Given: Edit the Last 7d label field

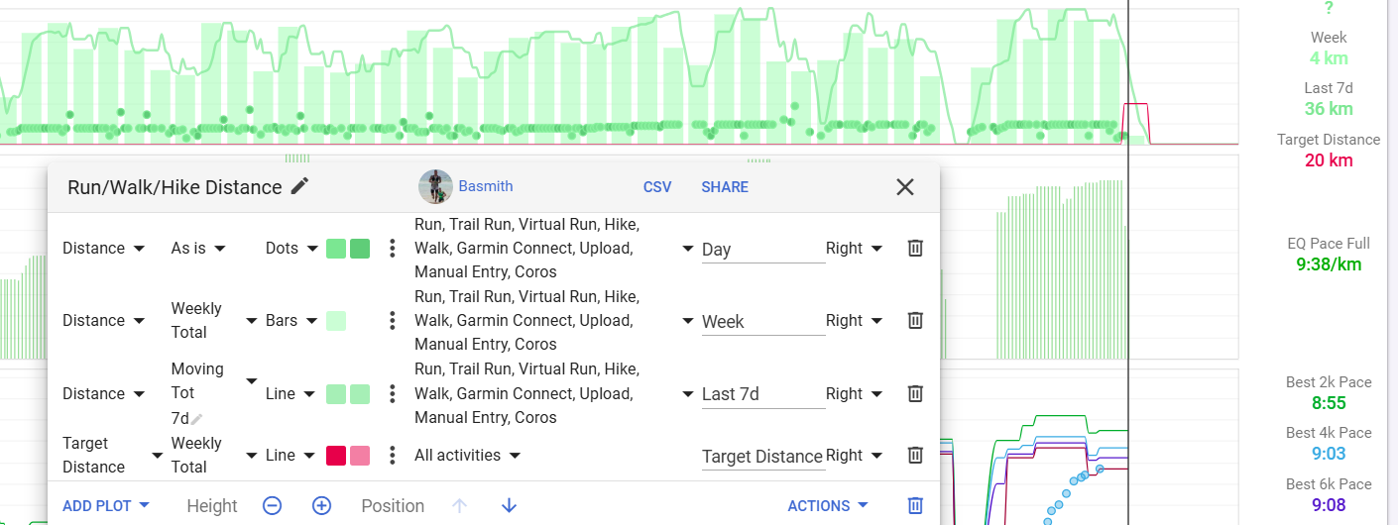Looking at the screenshot, I should coord(762,394).
